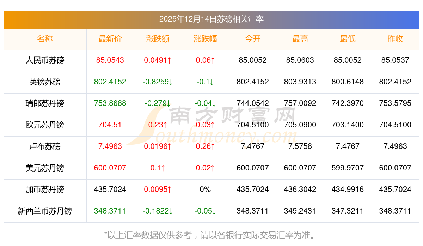
Task: Click the high value 705.0900
Action: click(300, 125)
